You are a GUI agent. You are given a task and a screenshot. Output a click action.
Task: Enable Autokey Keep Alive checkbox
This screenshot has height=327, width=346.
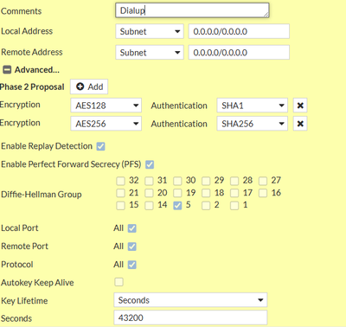point(119,282)
